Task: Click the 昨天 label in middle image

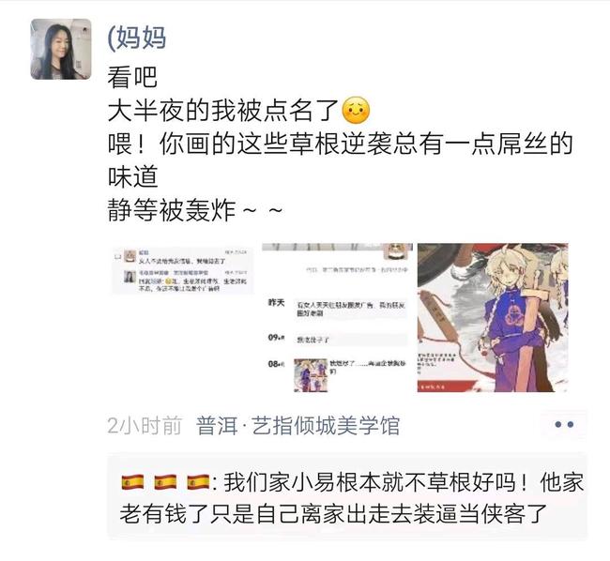Action: (x=276, y=302)
